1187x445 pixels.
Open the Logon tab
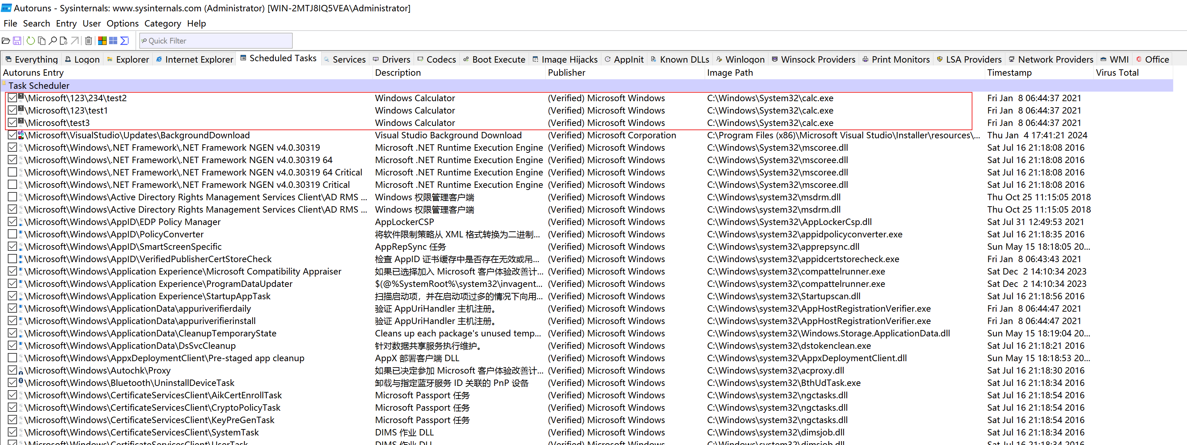click(x=83, y=59)
